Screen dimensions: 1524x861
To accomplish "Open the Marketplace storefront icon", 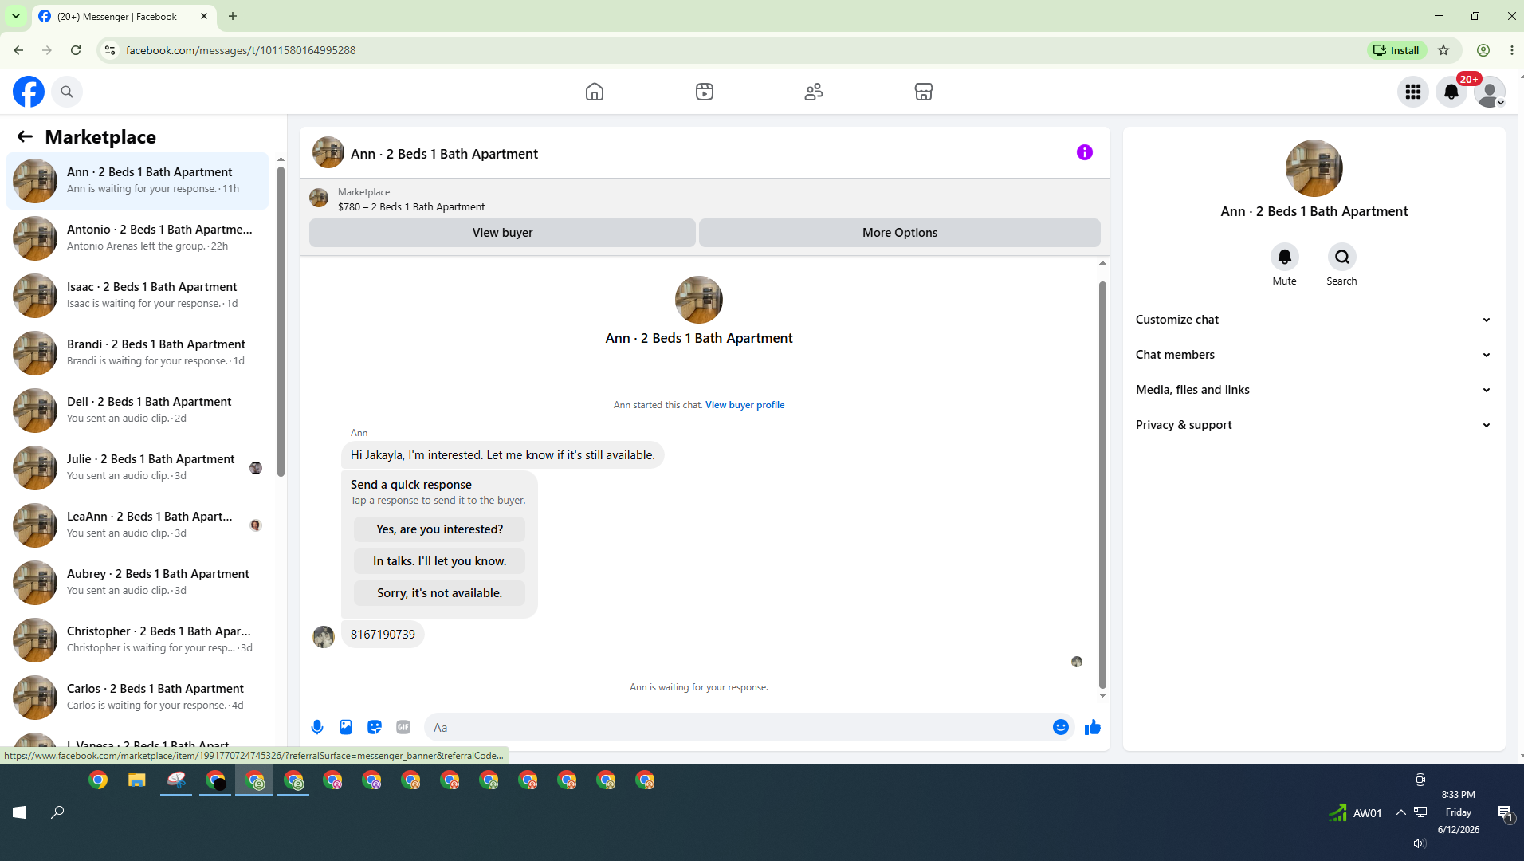I will coord(924,92).
